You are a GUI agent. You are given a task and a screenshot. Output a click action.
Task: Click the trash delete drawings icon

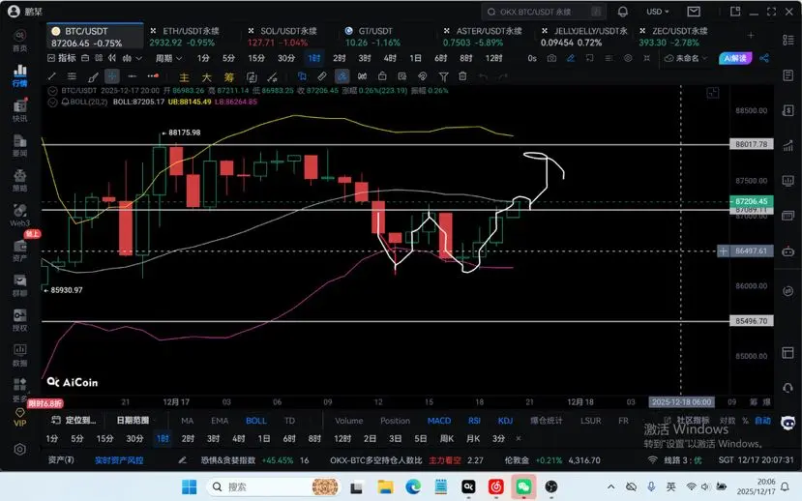coord(462,76)
